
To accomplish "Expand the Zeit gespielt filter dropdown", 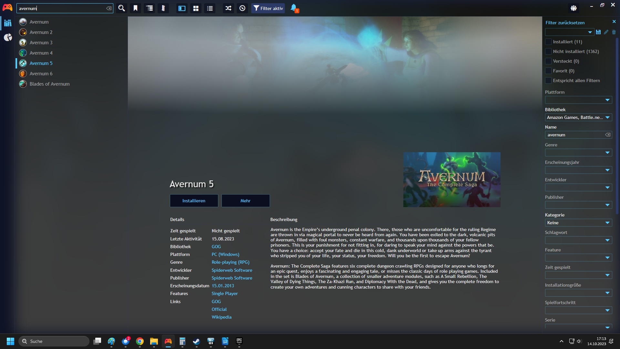I will (x=607, y=275).
